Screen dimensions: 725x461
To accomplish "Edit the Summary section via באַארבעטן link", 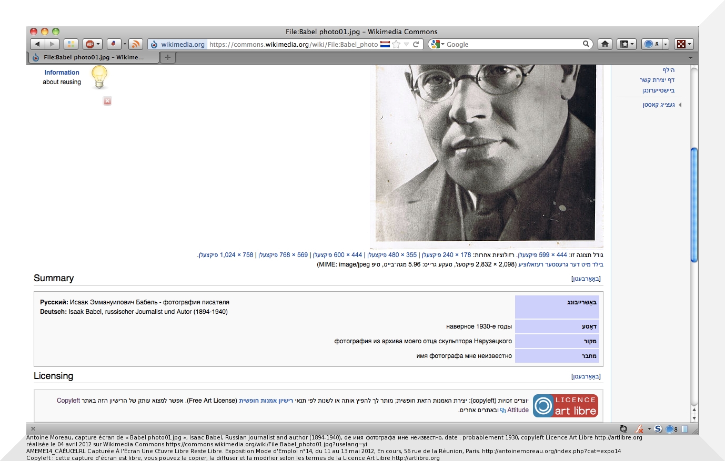I will 586,279.
